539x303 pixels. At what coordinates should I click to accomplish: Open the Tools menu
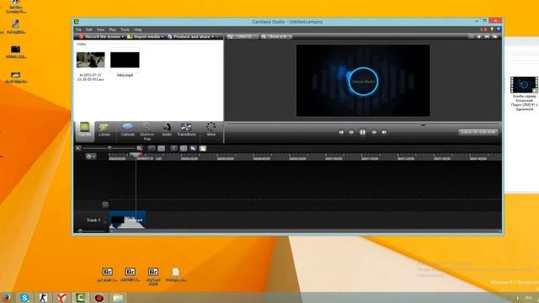click(x=125, y=30)
